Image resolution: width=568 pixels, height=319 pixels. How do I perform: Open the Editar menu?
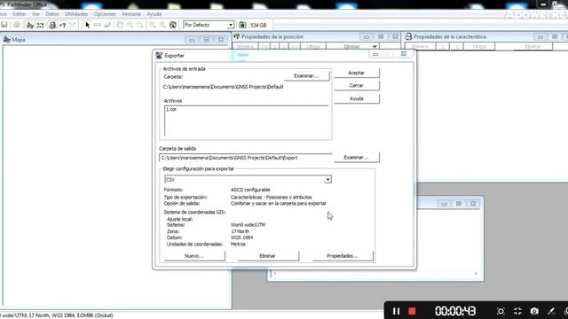[20, 14]
